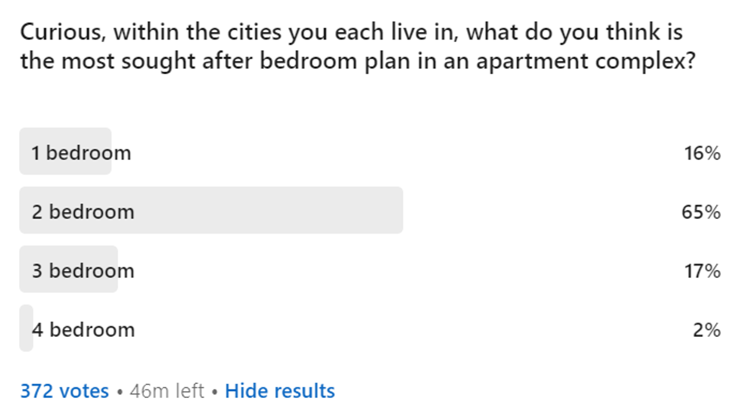741x416 pixels.
Task: Click the grey 3 bedroom result bar
Action: [69, 269]
